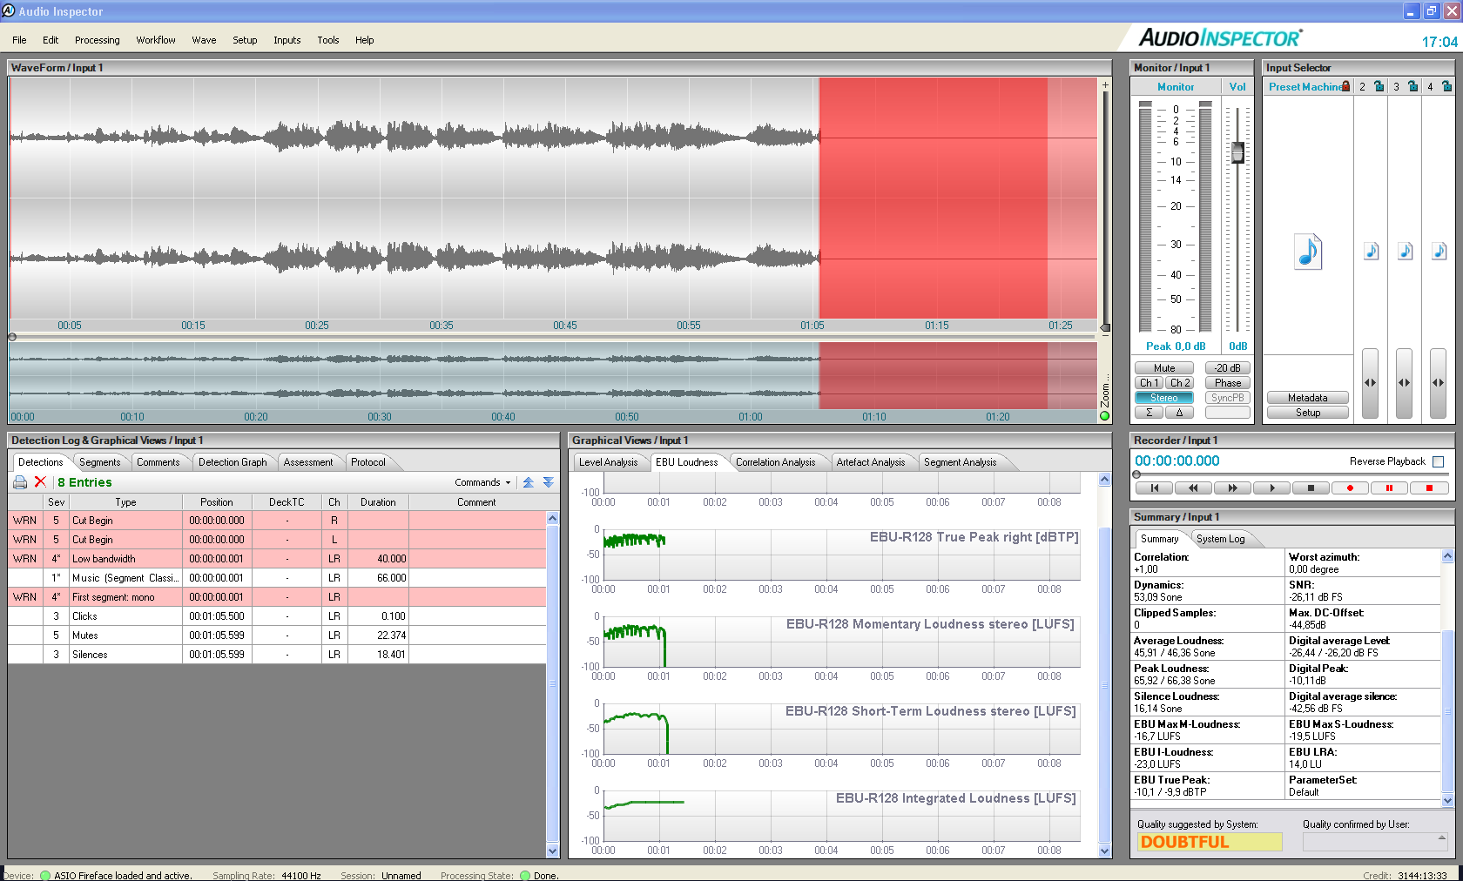Toggle the lock icon for input 4
The width and height of the screenshot is (1463, 881).
(1446, 86)
